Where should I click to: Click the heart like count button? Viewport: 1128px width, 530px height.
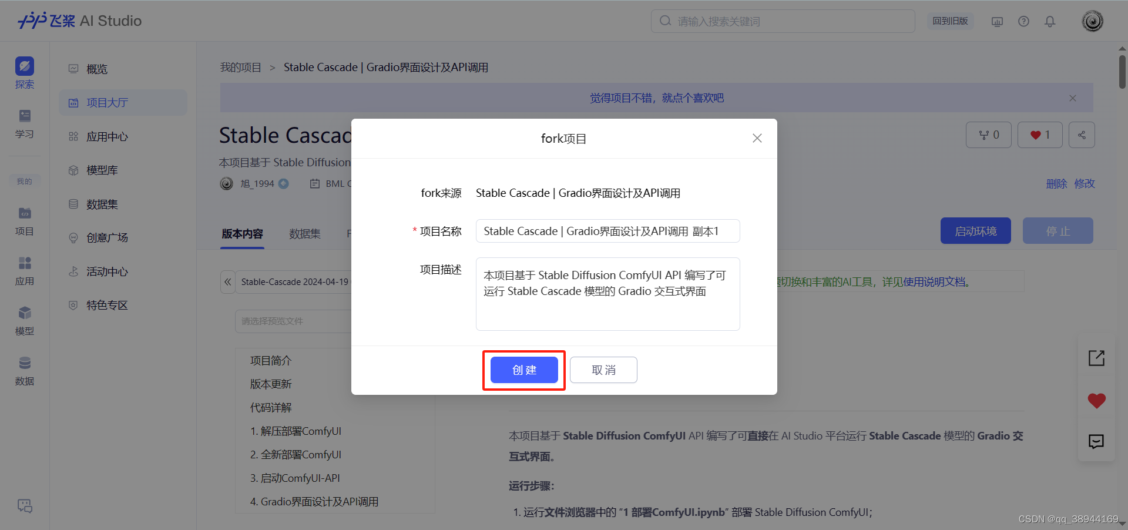[1040, 135]
